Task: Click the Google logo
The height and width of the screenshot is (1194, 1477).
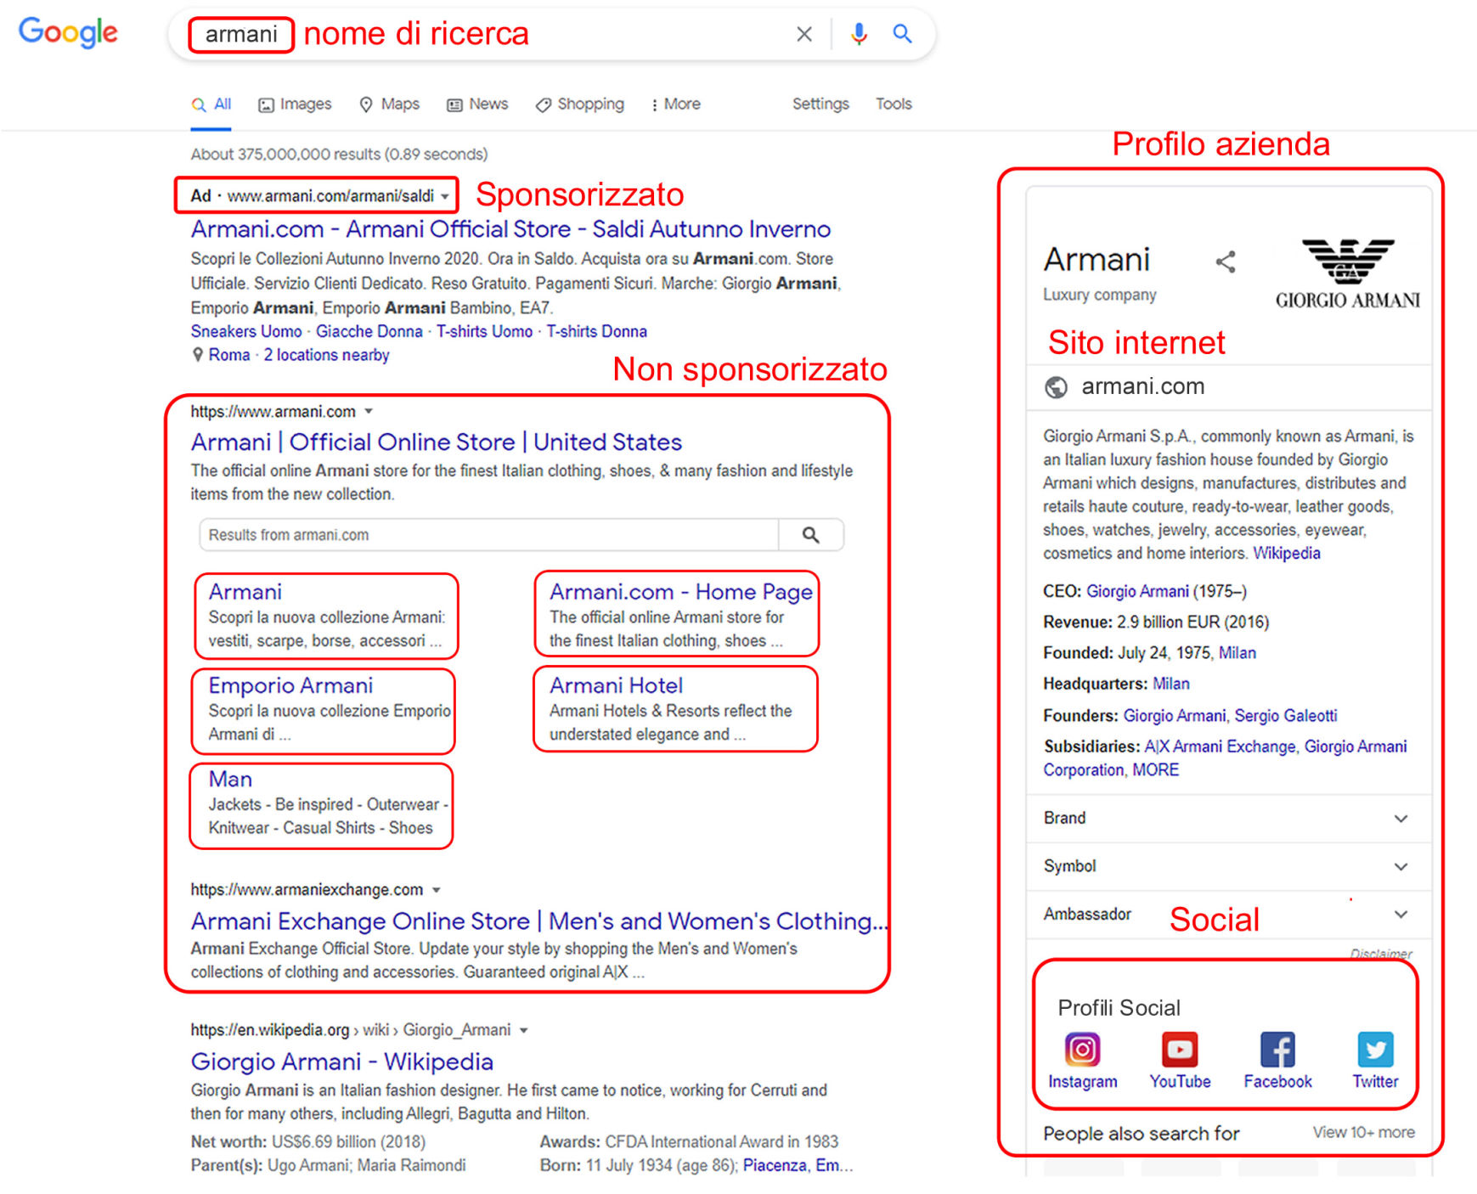Action: [68, 32]
